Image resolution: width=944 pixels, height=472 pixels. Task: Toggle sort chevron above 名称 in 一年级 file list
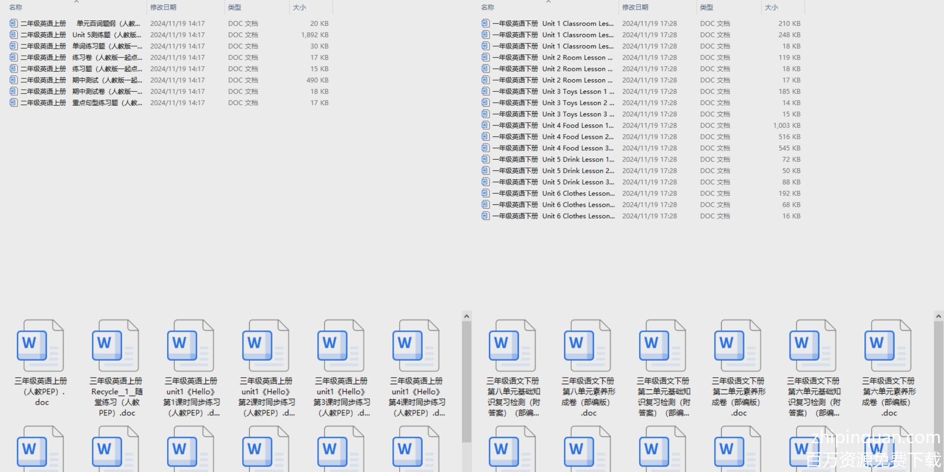(548, 2)
